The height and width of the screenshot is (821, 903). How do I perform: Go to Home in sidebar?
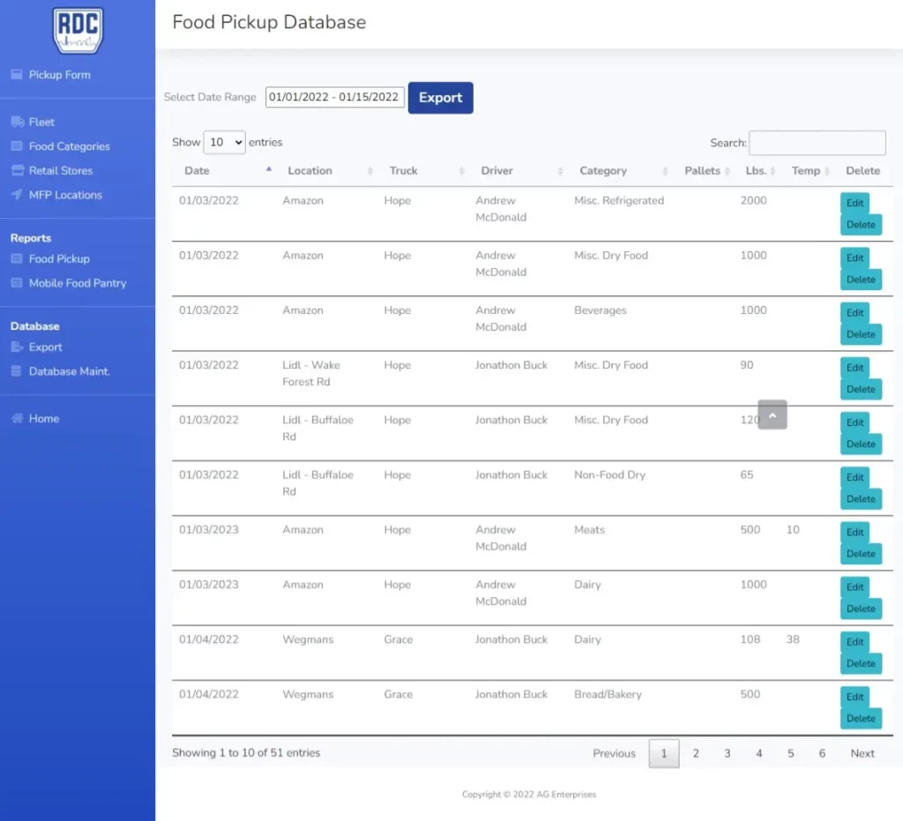click(x=44, y=419)
